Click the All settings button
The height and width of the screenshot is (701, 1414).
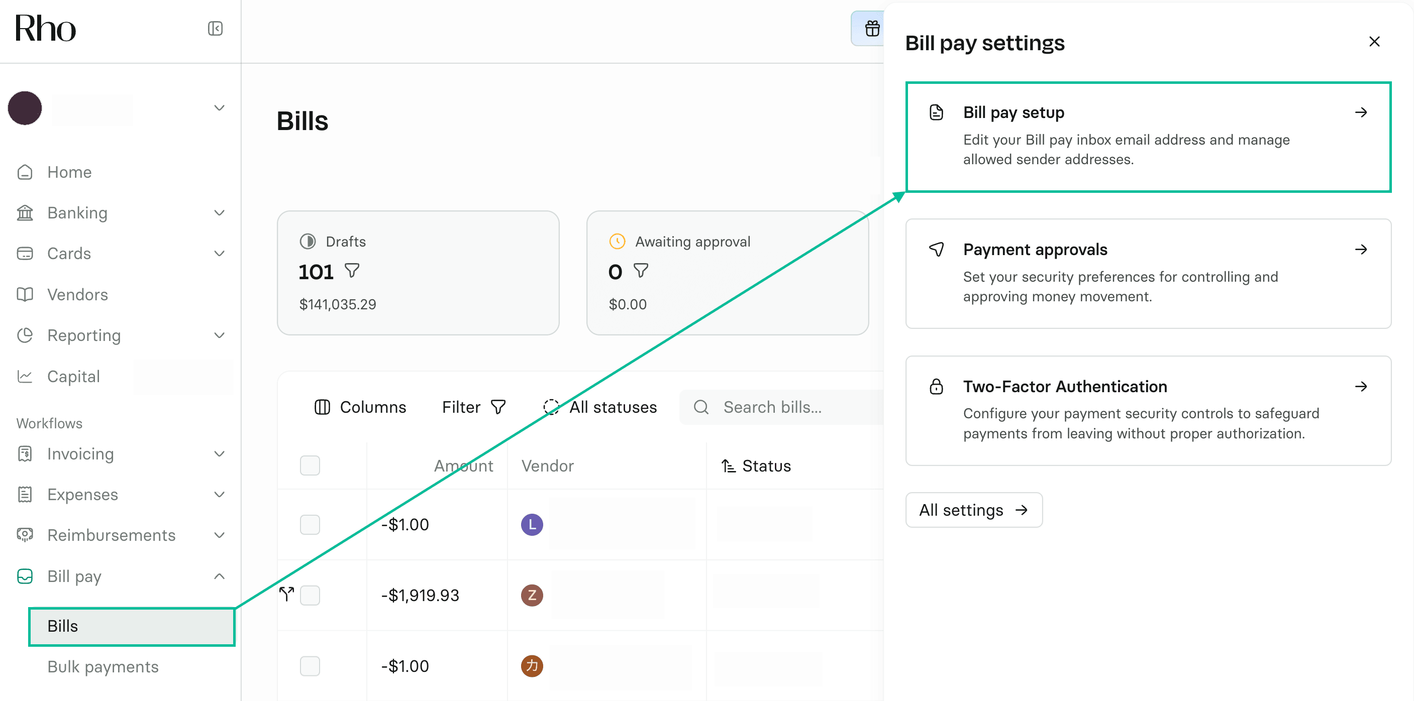tap(974, 510)
